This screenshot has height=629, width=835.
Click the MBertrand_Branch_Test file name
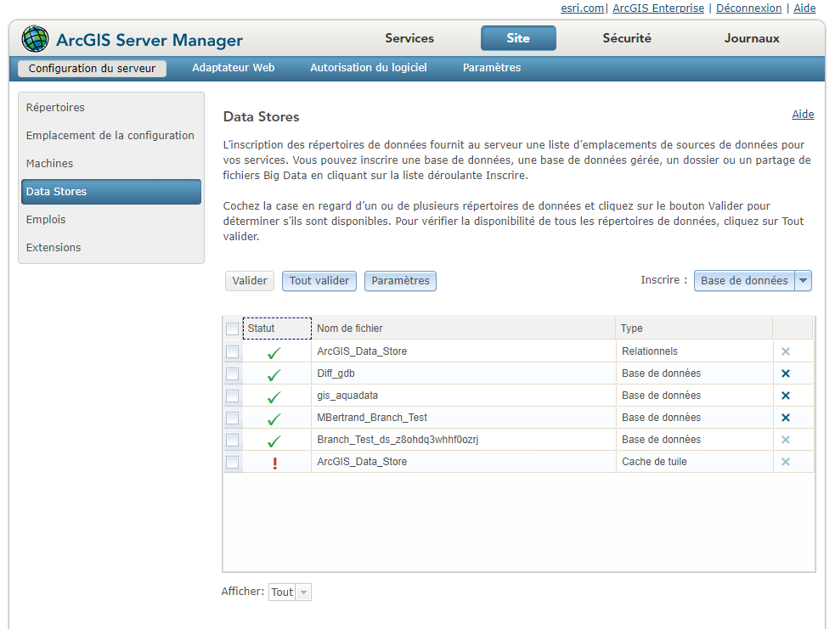pyautogui.click(x=372, y=418)
